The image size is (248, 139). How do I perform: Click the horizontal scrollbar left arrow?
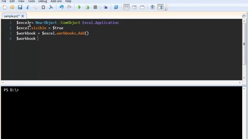[3, 83]
